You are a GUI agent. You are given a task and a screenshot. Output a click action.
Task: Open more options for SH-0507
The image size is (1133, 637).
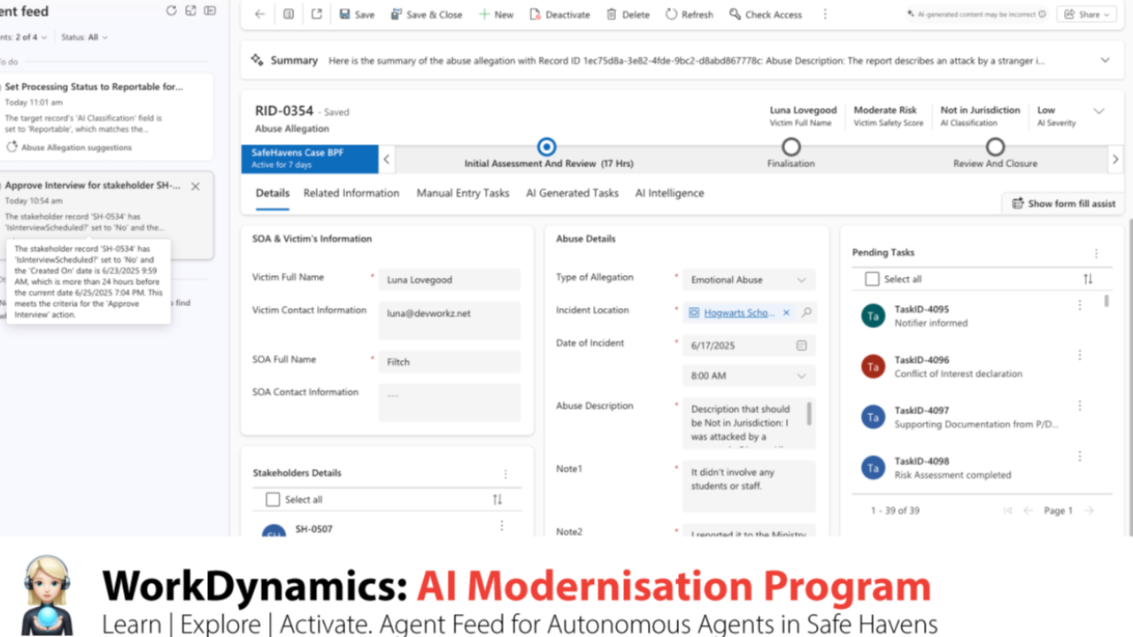click(501, 526)
